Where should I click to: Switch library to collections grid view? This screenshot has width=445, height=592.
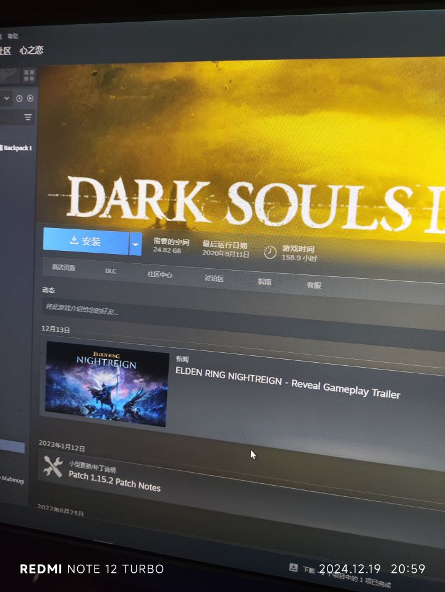(29, 75)
